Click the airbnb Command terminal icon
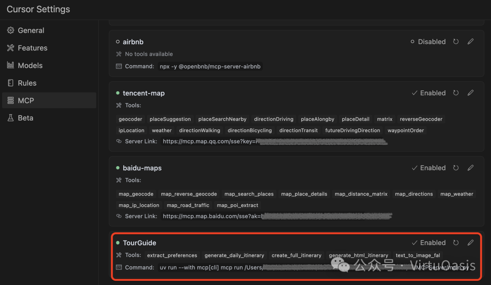The height and width of the screenshot is (285, 491). 119,66
